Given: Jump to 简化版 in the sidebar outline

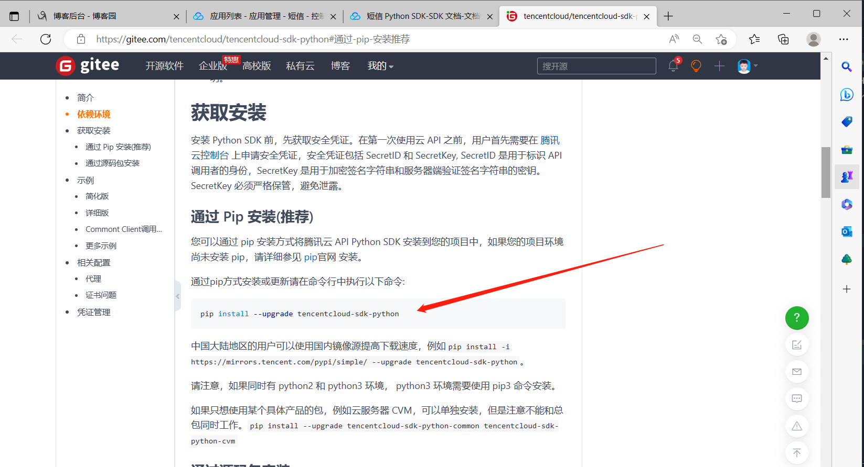Looking at the screenshot, I should coord(97,196).
